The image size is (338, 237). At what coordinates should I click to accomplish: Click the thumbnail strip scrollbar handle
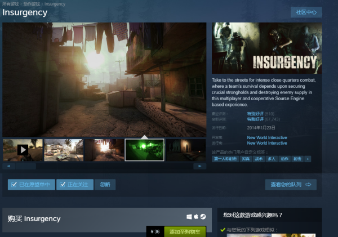coord(26,166)
